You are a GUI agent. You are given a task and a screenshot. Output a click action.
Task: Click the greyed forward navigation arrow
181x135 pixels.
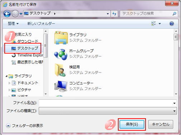click(15, 14)
